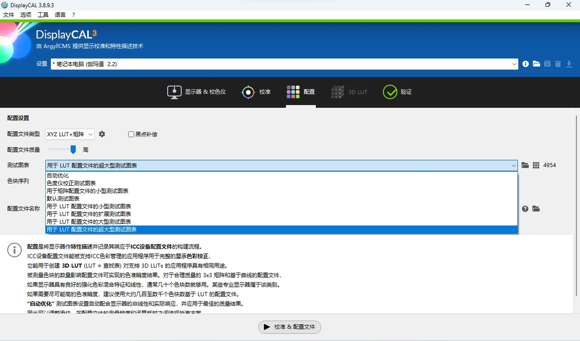
Task: Select 用于 LUT 配置文件的大型测试图表 option
Action: (281, 222)
